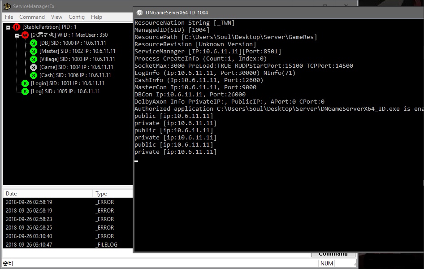This screenshot has height=269, width=424.
Task: Open the File menu
Action: [x=9, y=17]
